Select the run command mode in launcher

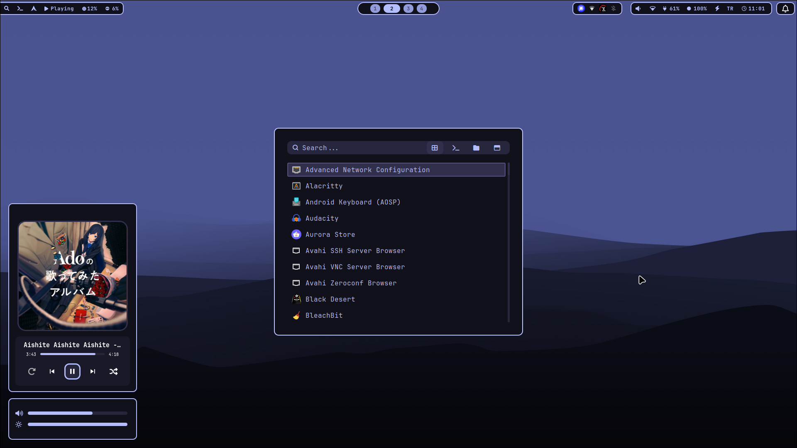(x=455, y=148)
